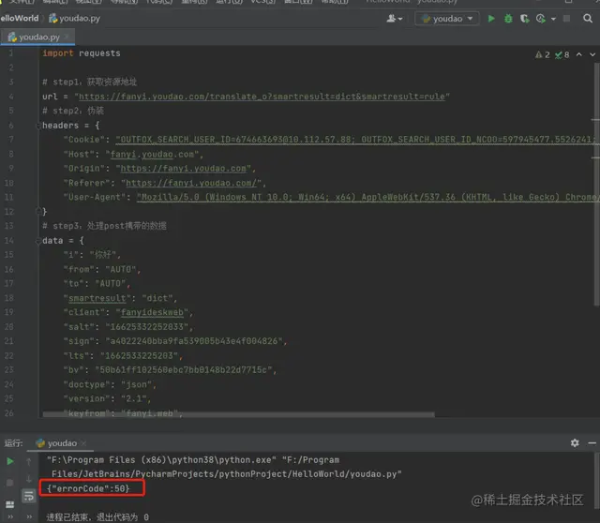This screenshot has height=523, width=600.
Task: Rerun youdao with the Run panel play button
Action: [x=10, y=461]
